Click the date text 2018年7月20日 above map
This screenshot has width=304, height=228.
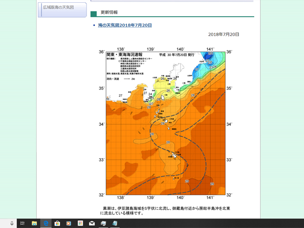tap(224, 35)
